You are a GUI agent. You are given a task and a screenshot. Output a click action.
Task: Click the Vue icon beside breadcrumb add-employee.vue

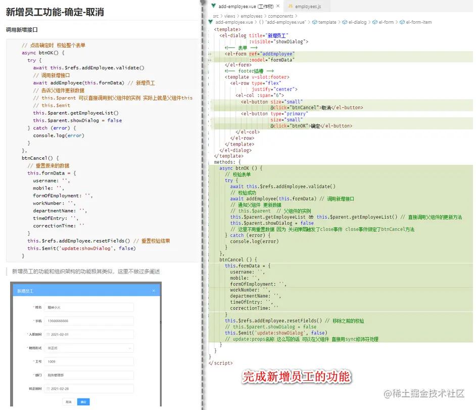coord(210,22)
